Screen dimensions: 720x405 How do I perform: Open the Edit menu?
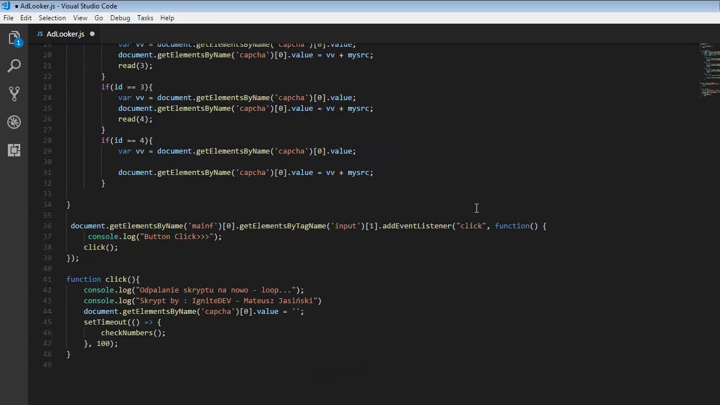click(26, 18)
